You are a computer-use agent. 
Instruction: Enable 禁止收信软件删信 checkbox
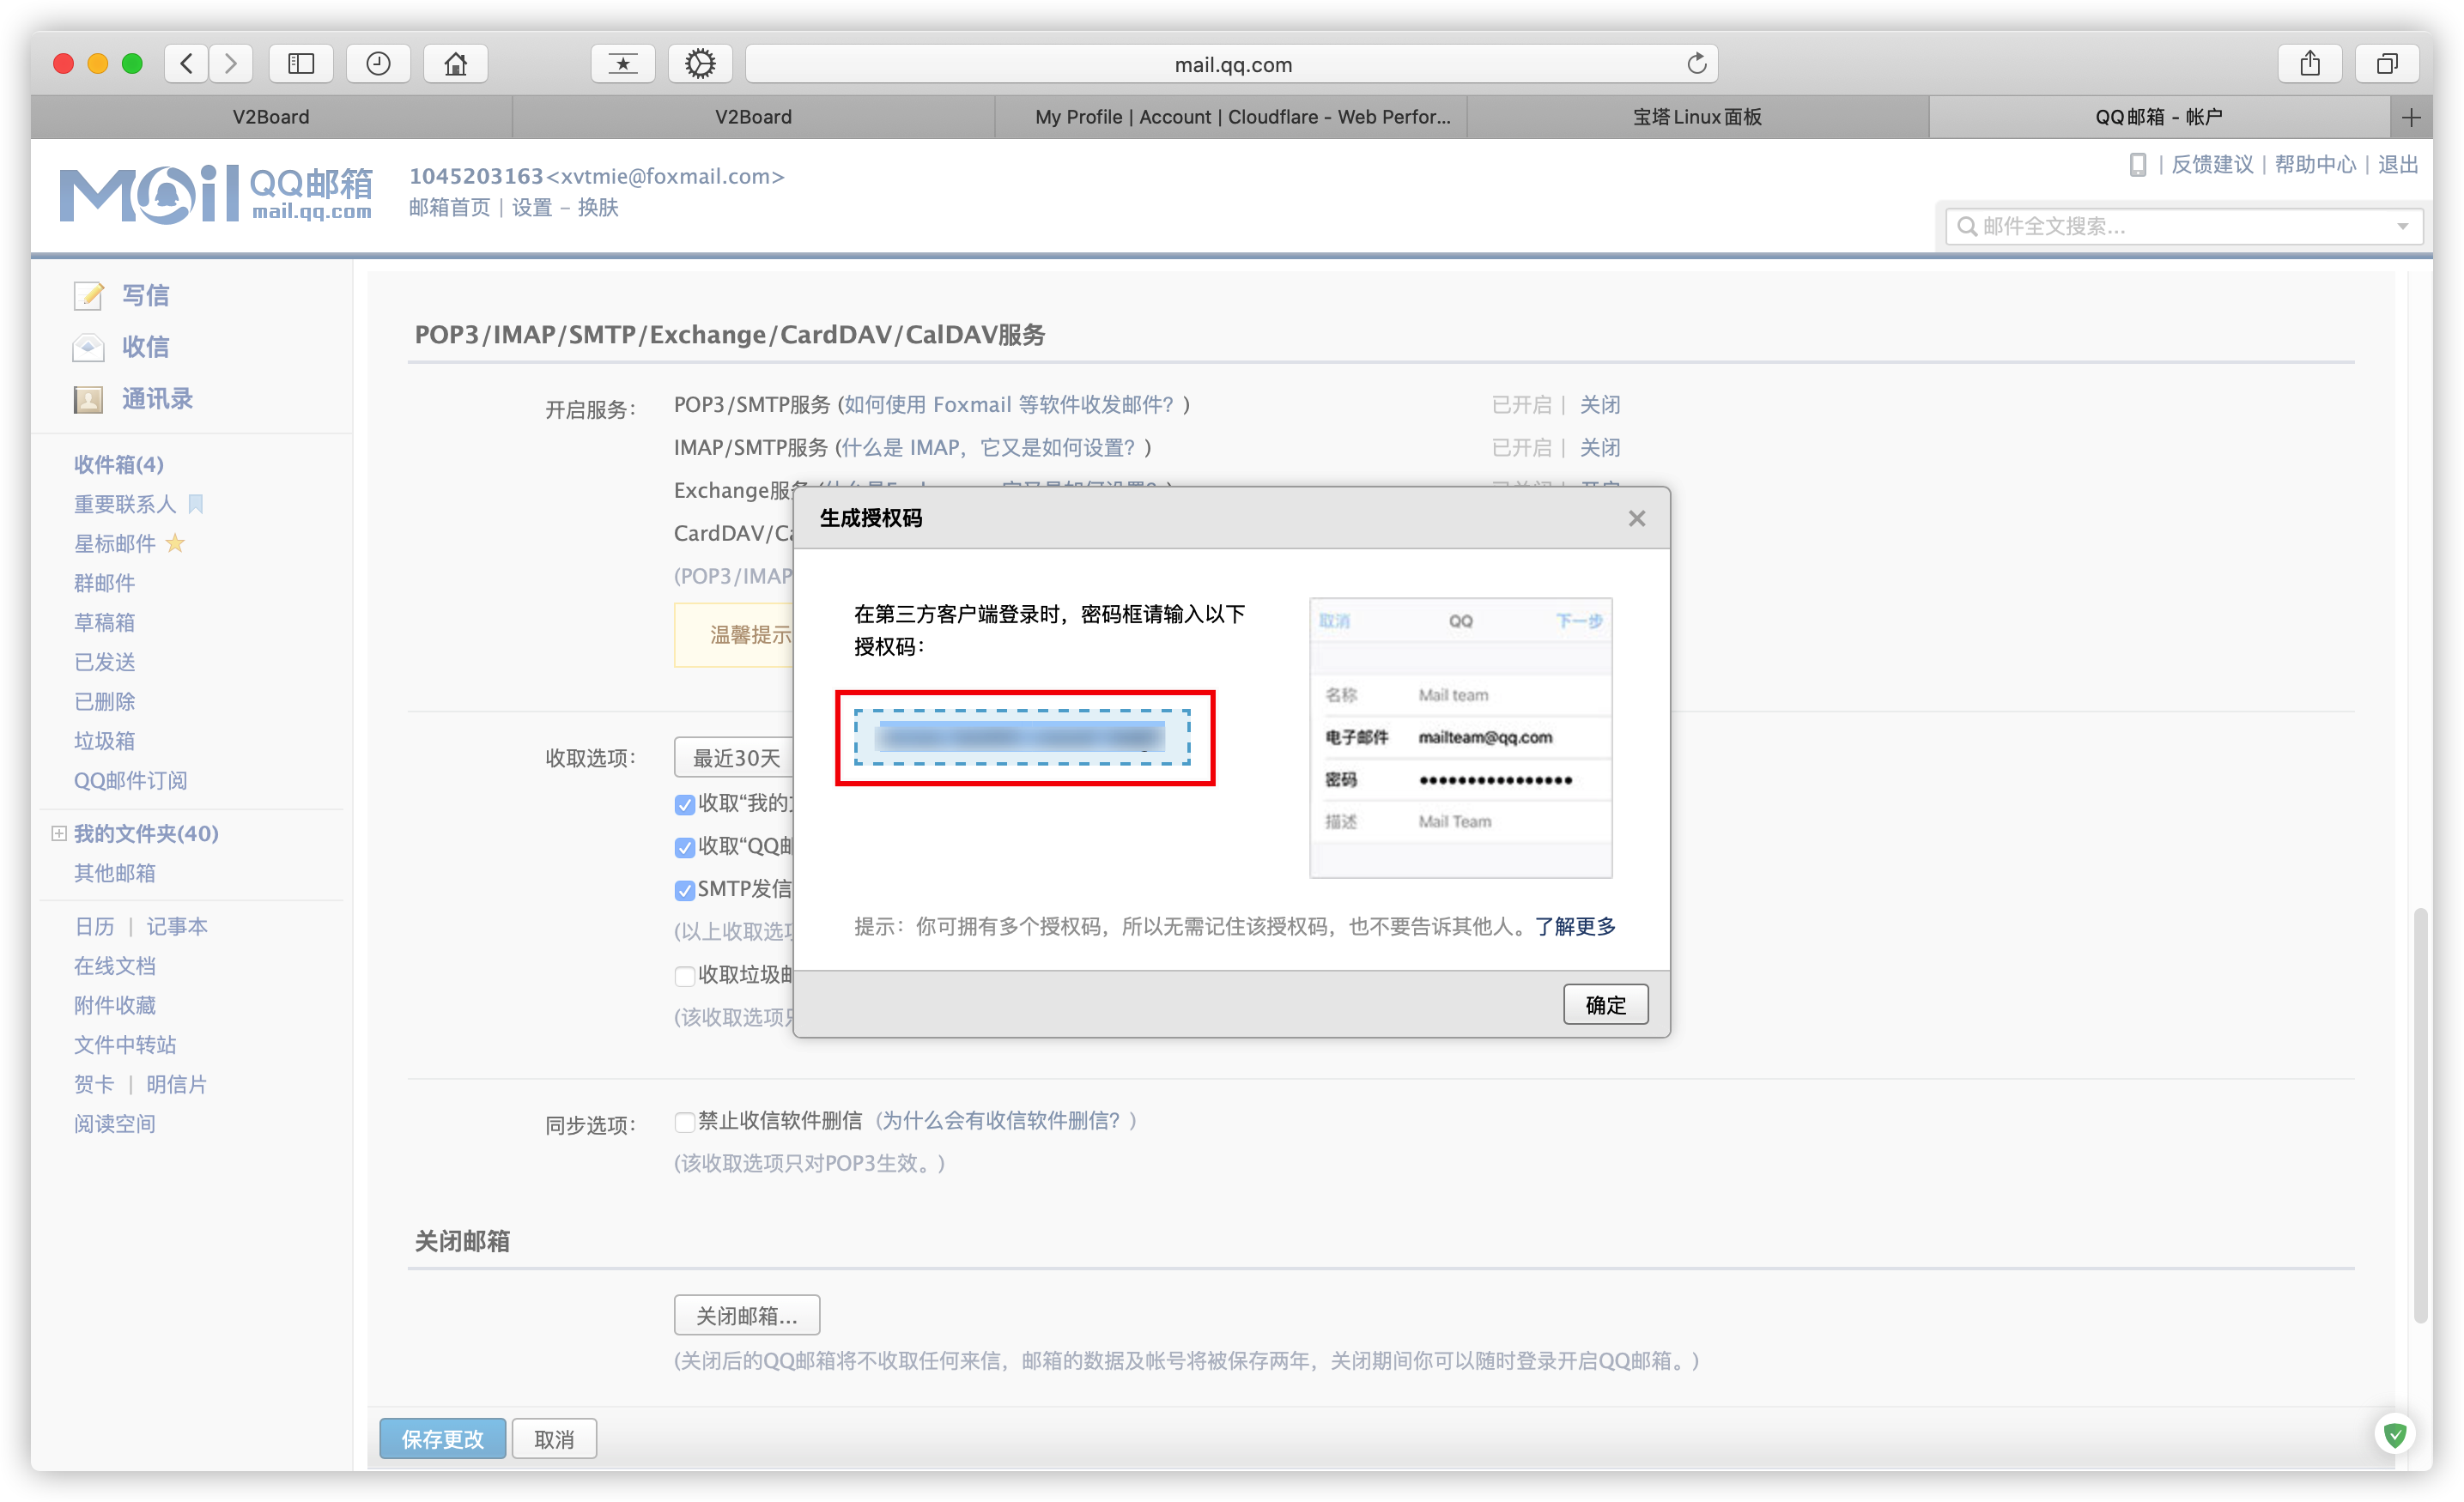[x=684, y=1122]
